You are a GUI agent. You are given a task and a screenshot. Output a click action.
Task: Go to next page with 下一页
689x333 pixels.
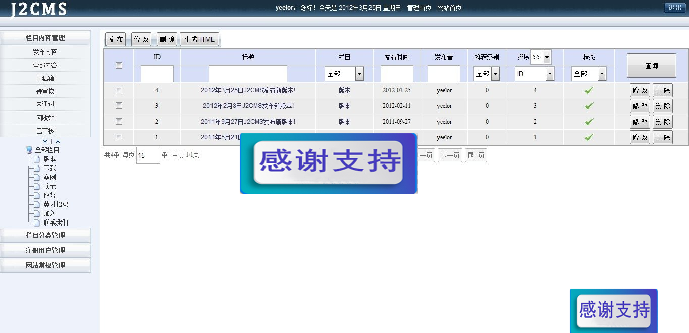450,155
